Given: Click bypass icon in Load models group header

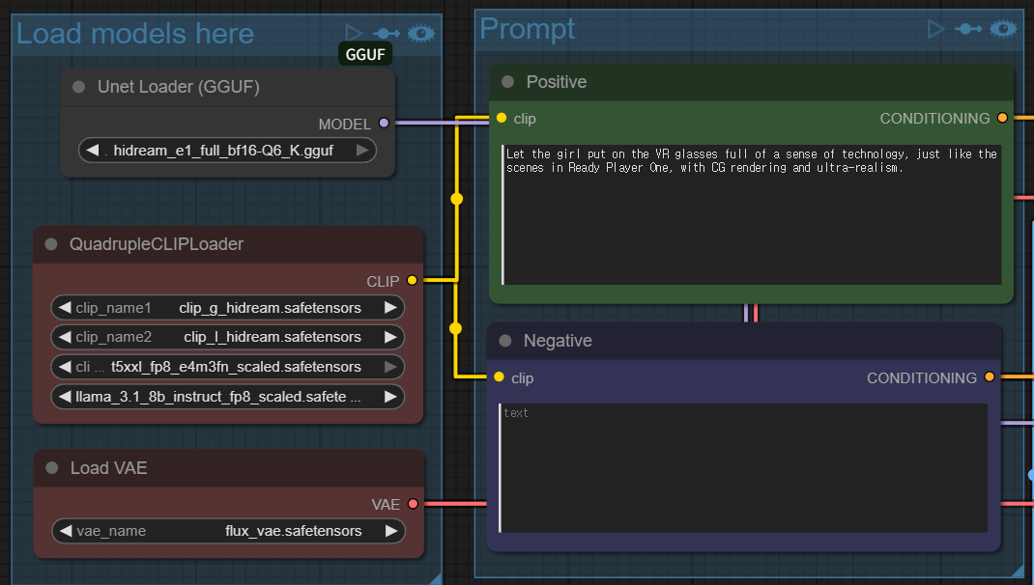Looking at the screenshot, I should click(x=386, y=33).
